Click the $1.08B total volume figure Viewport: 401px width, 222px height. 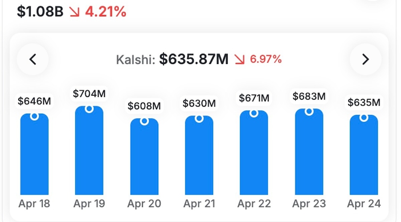click(40, 12)
